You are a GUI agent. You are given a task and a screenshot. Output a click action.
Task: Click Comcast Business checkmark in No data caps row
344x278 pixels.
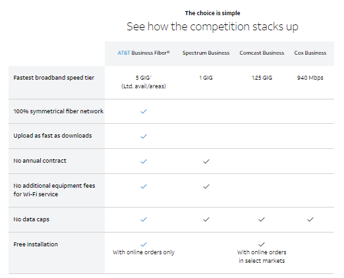tap(262, 219)
